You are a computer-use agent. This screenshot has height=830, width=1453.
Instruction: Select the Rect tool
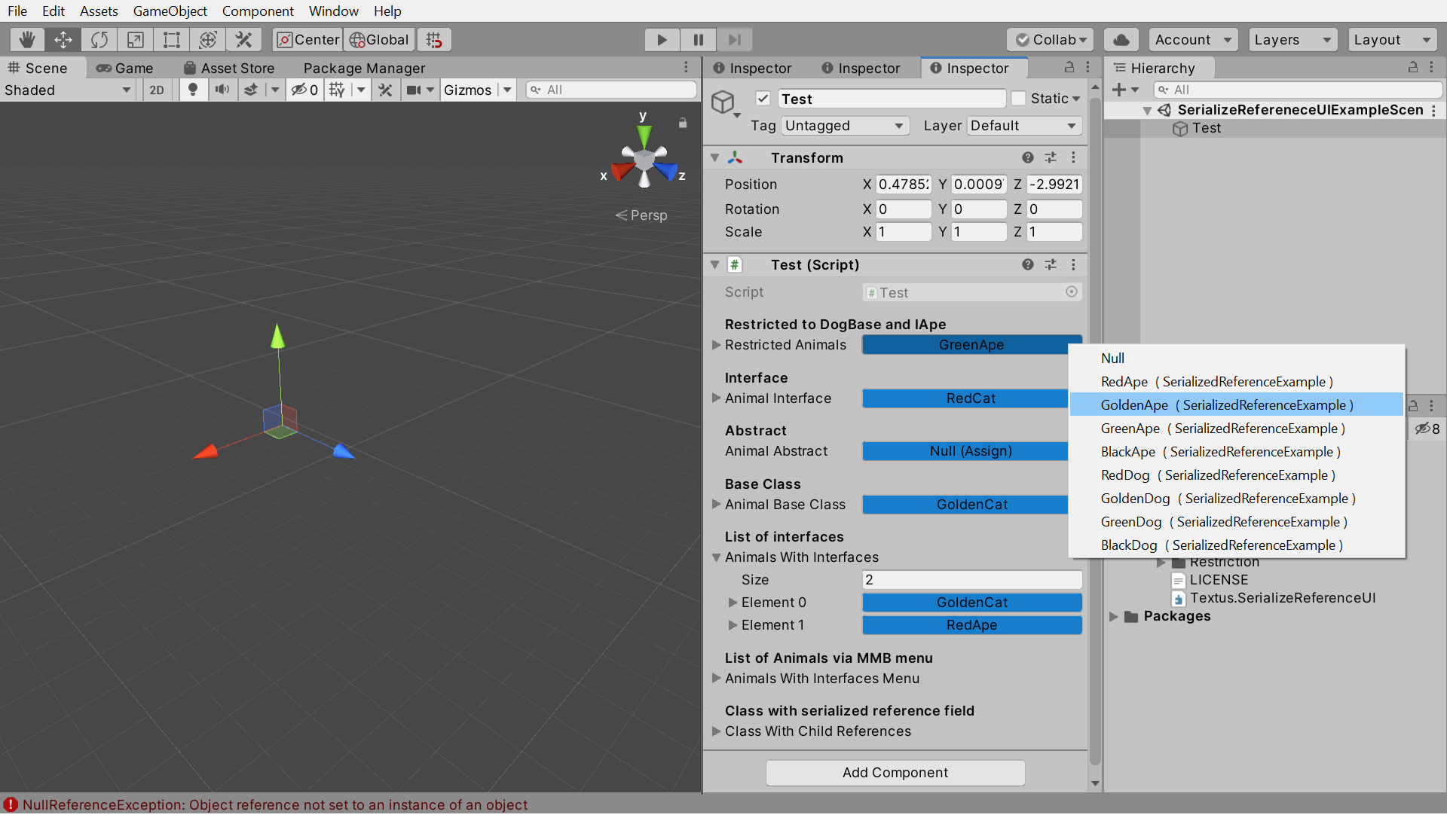pos(171,39)
